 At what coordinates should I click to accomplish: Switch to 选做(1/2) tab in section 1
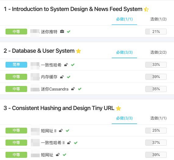[x=158, y=19]
